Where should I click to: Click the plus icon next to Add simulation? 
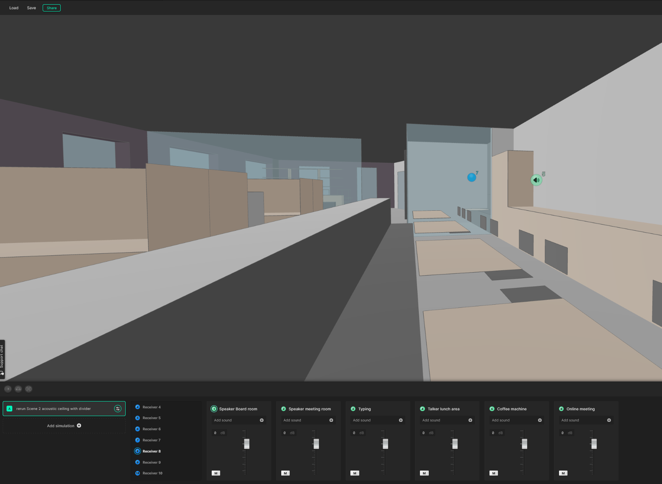pyautogui.click(x=79, y=426)
